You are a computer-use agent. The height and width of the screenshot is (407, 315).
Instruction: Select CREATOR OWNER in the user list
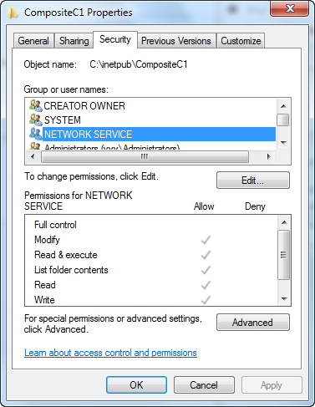(x=84, y=106)
